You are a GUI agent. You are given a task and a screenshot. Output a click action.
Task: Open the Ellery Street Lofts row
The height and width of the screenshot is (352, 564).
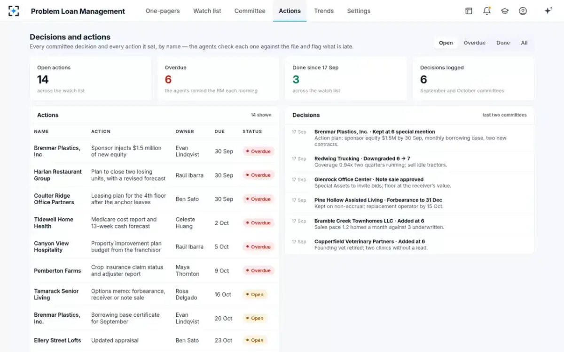[155, 340]
